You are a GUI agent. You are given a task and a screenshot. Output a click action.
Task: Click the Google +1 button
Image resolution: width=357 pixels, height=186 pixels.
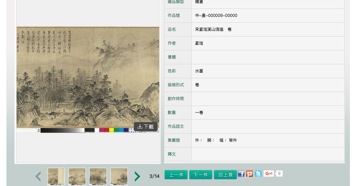269,173
